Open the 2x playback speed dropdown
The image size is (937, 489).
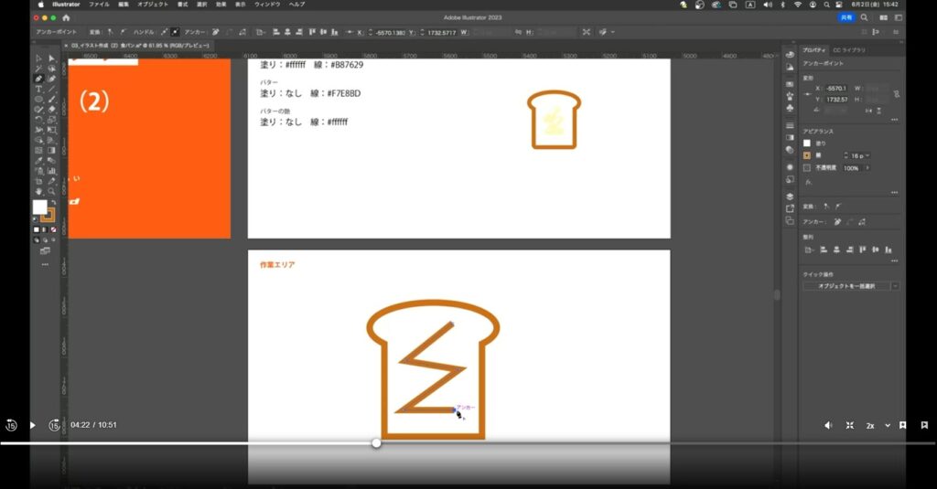coord(878,425)
